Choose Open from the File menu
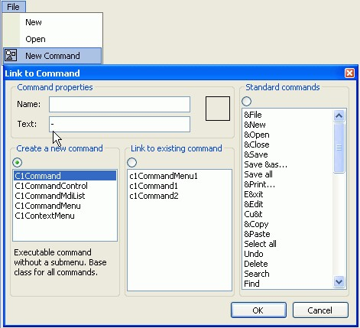 [x=35, y=39]
